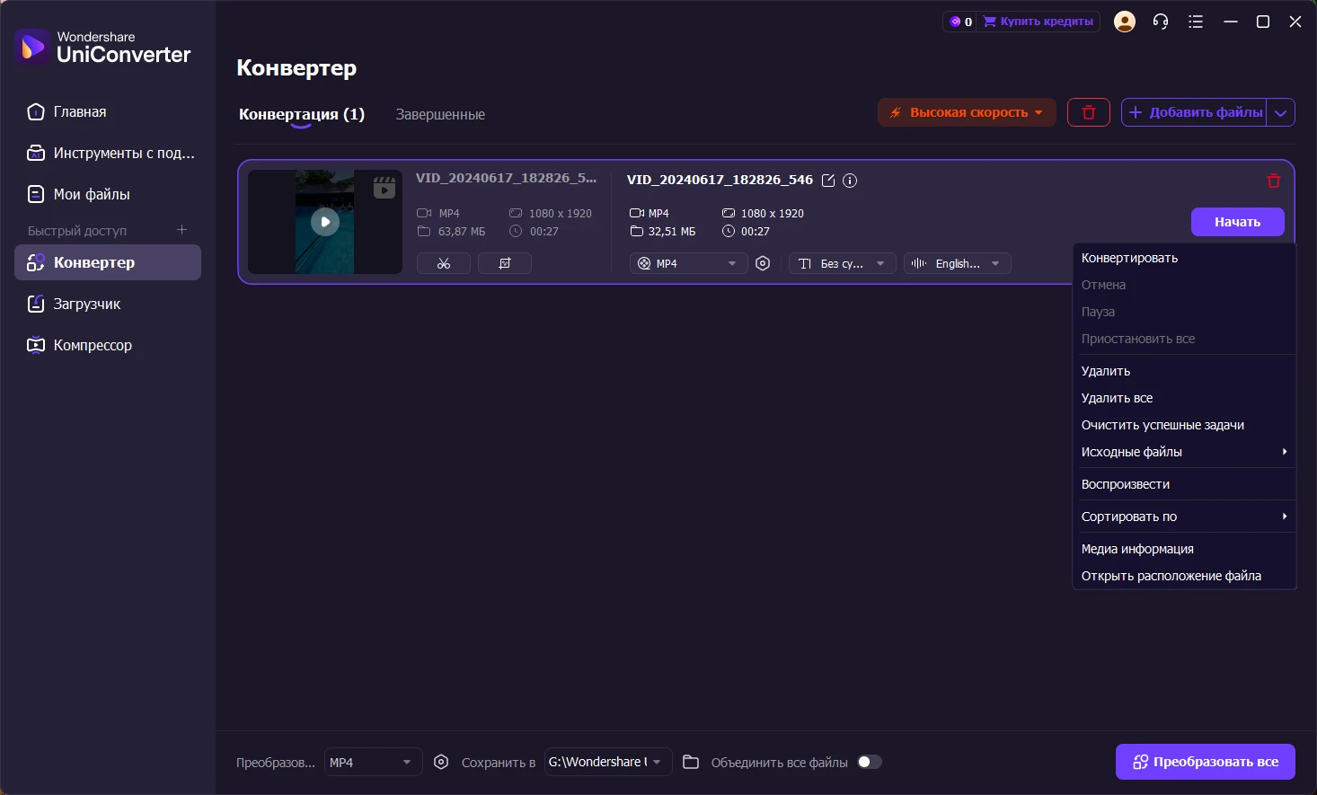Click the 'Начать' button
Viewport: 1317px width, 795px height.
(x=1237, y=222)
